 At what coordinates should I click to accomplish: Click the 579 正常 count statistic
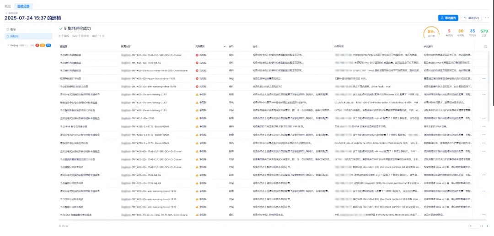(x=484, y=32)
